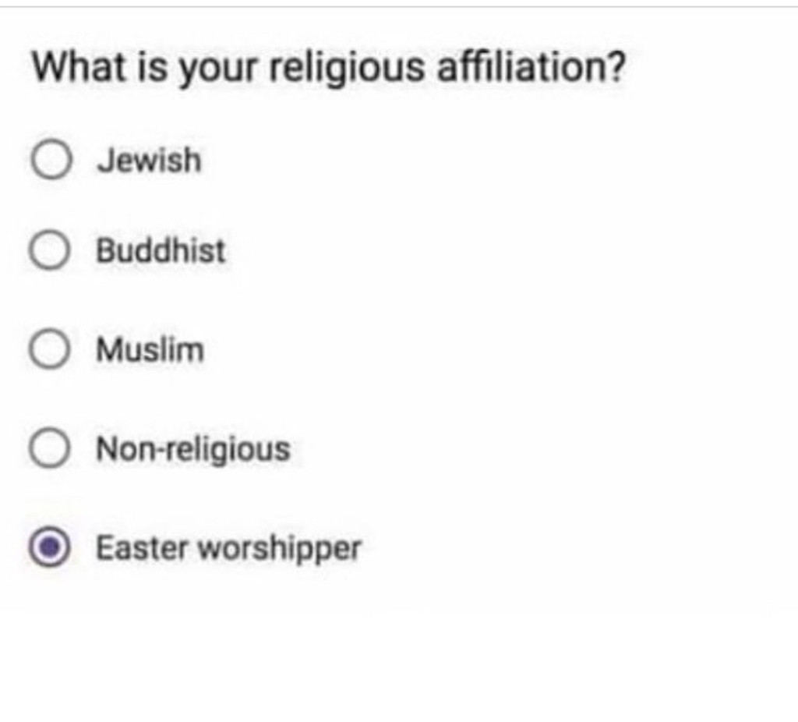This screenshot has width=798, height=722.
Task: Choose the 'Muslim' option label text
Action: click(x=150, y=350)
